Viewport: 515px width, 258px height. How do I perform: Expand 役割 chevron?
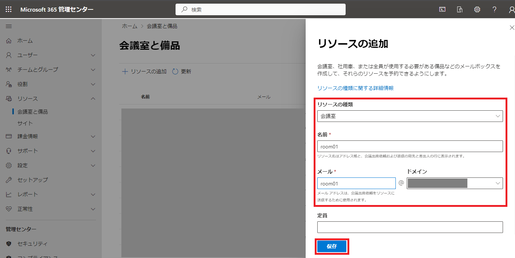click(93, 84)
